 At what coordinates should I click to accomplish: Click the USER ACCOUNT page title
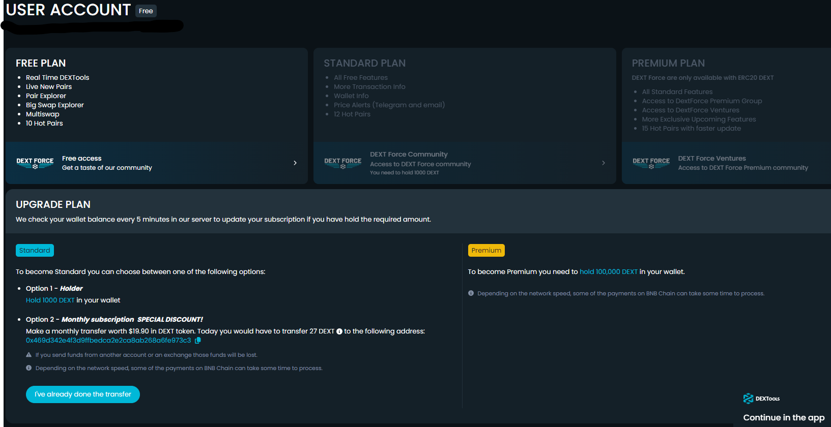[68, 10]
